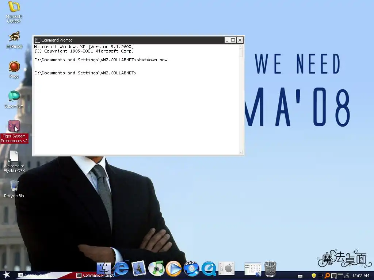This screenshot has height=280, width=374.
Task: Open the movie clapper disc icon in the dock
Action: tap(191, 269)
